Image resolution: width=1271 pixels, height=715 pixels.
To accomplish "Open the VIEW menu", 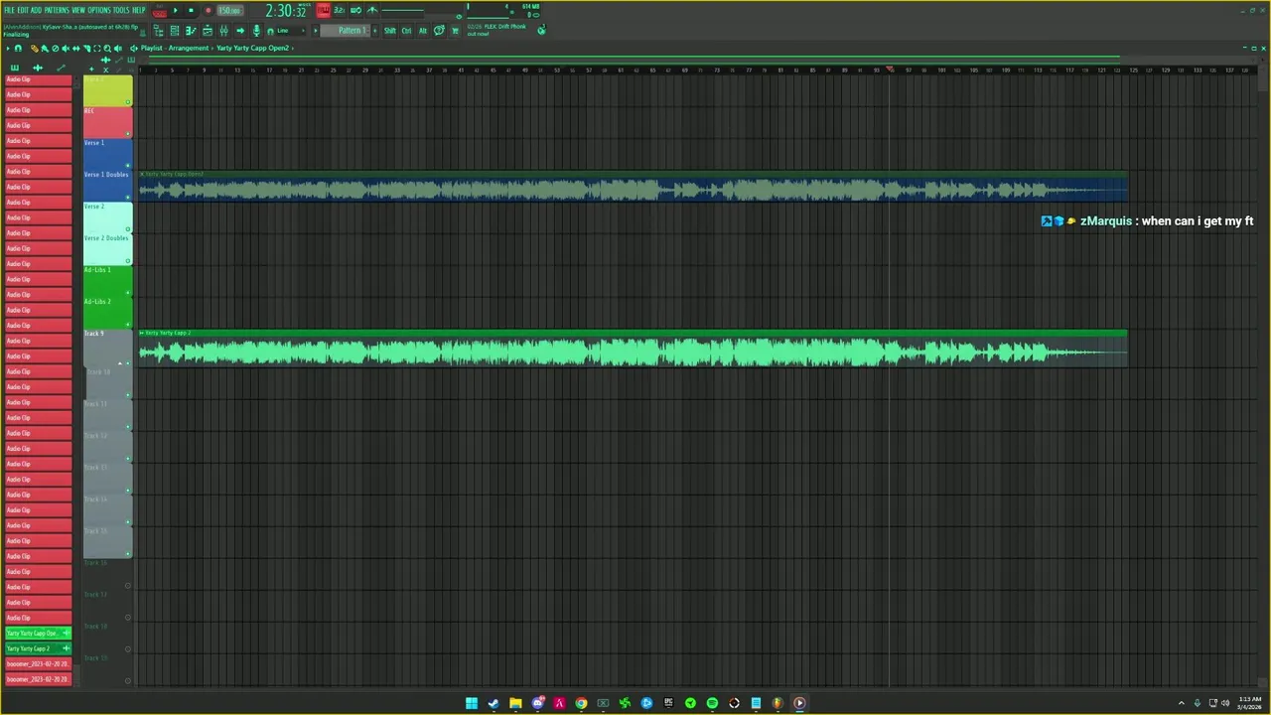I will pos(78,10).
